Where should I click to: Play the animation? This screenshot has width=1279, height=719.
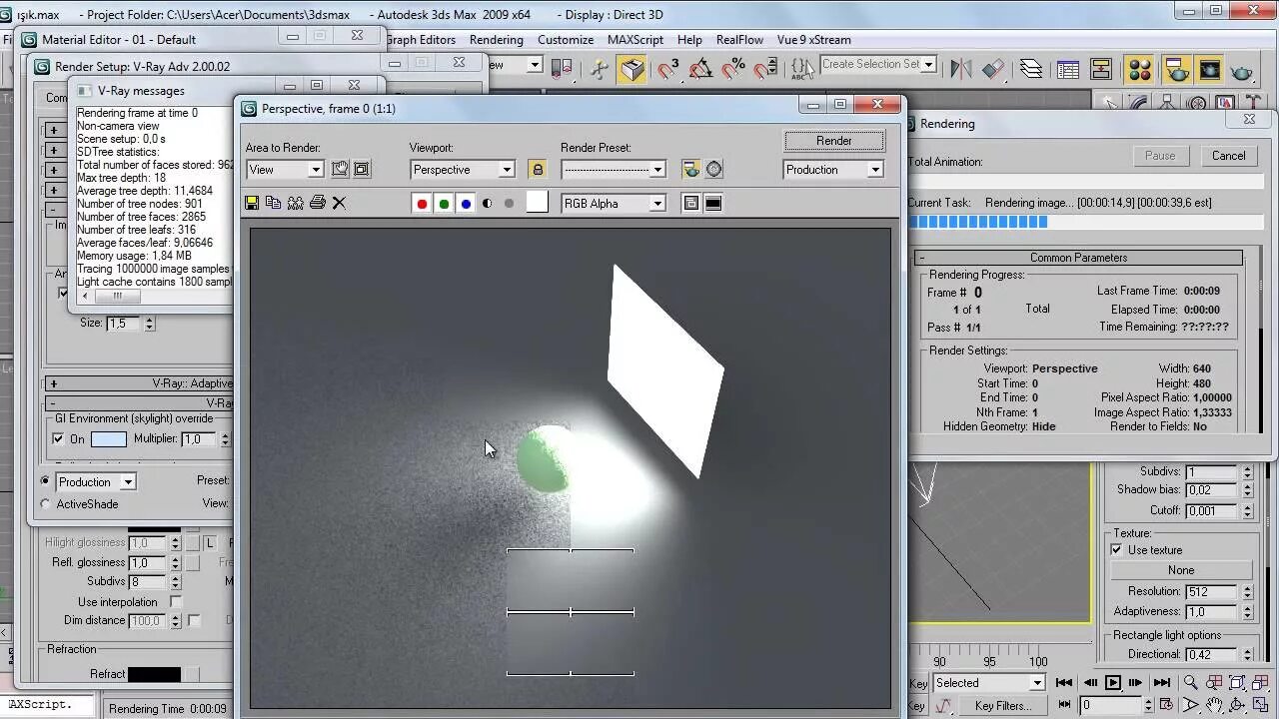[1112, 683]
